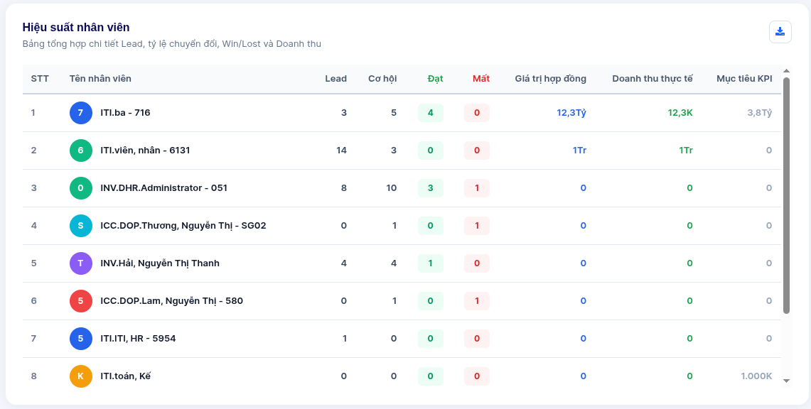
Task: Click the STT column header
Action: coord(40,79)
